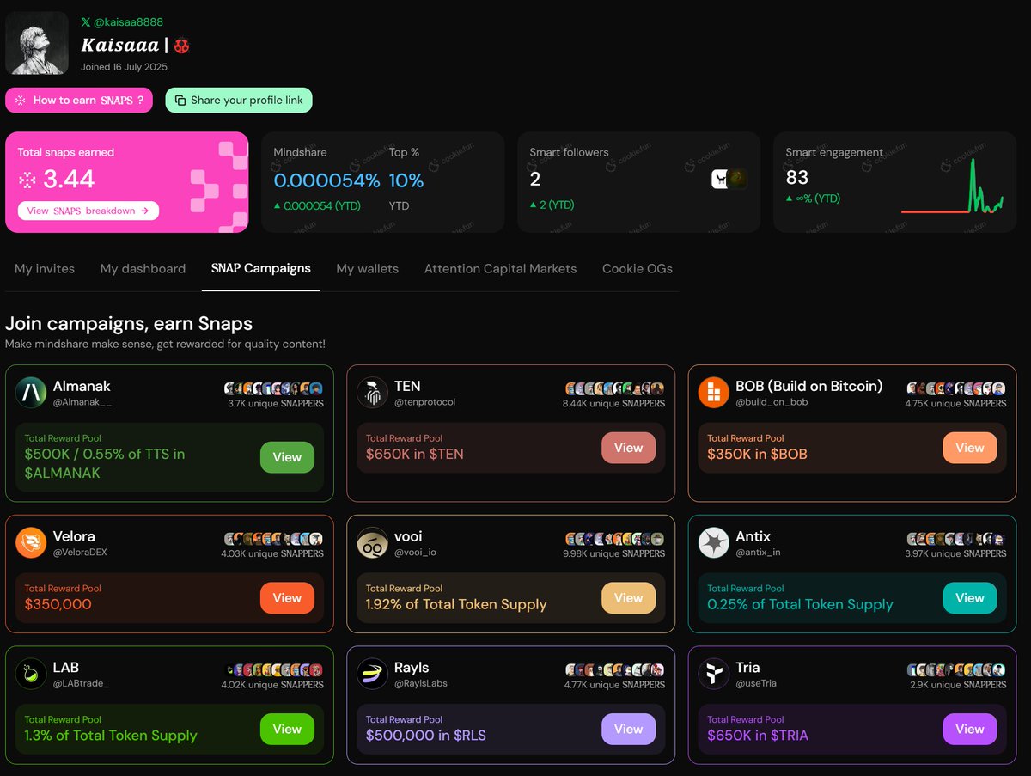1031x776 pixels.
Task: View the Rayls campaign
Action: tap(628, 730)
